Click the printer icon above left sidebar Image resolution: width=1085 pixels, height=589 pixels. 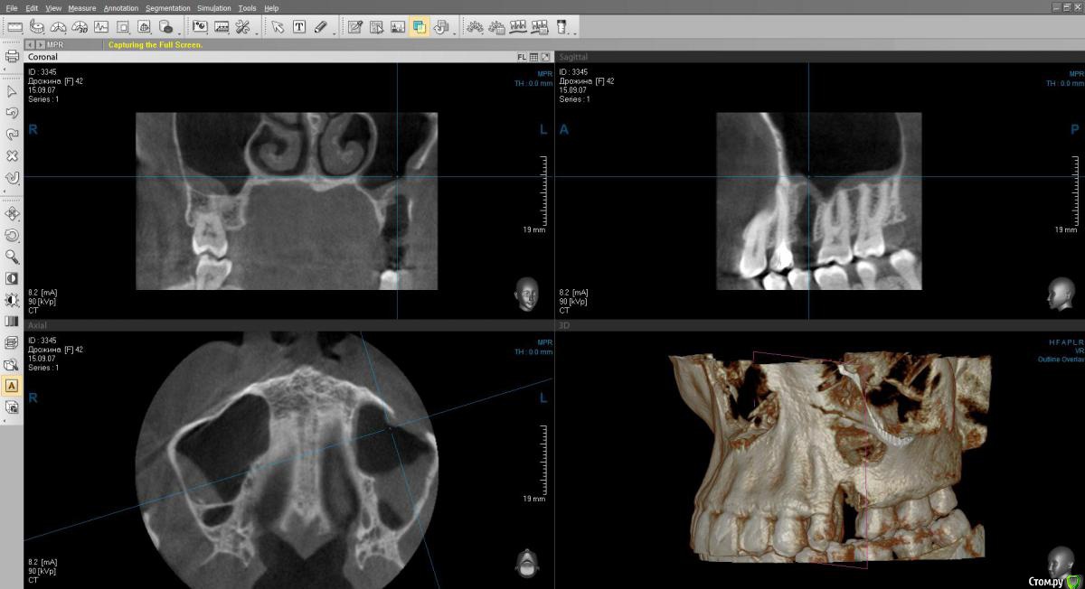pos(12,57)
